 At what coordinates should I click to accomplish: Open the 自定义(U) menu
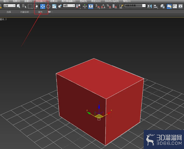point(96,1)
